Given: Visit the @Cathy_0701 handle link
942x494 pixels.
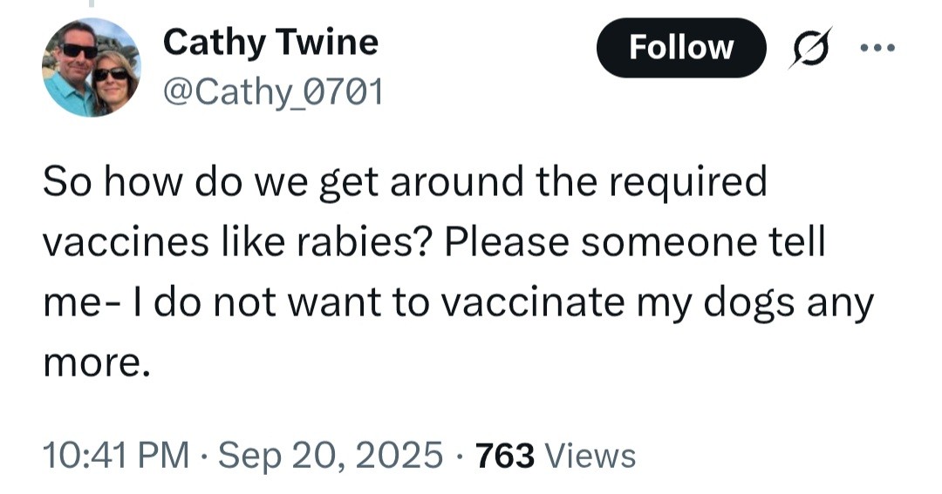Looking at the screenshot, I should (273, 91).
